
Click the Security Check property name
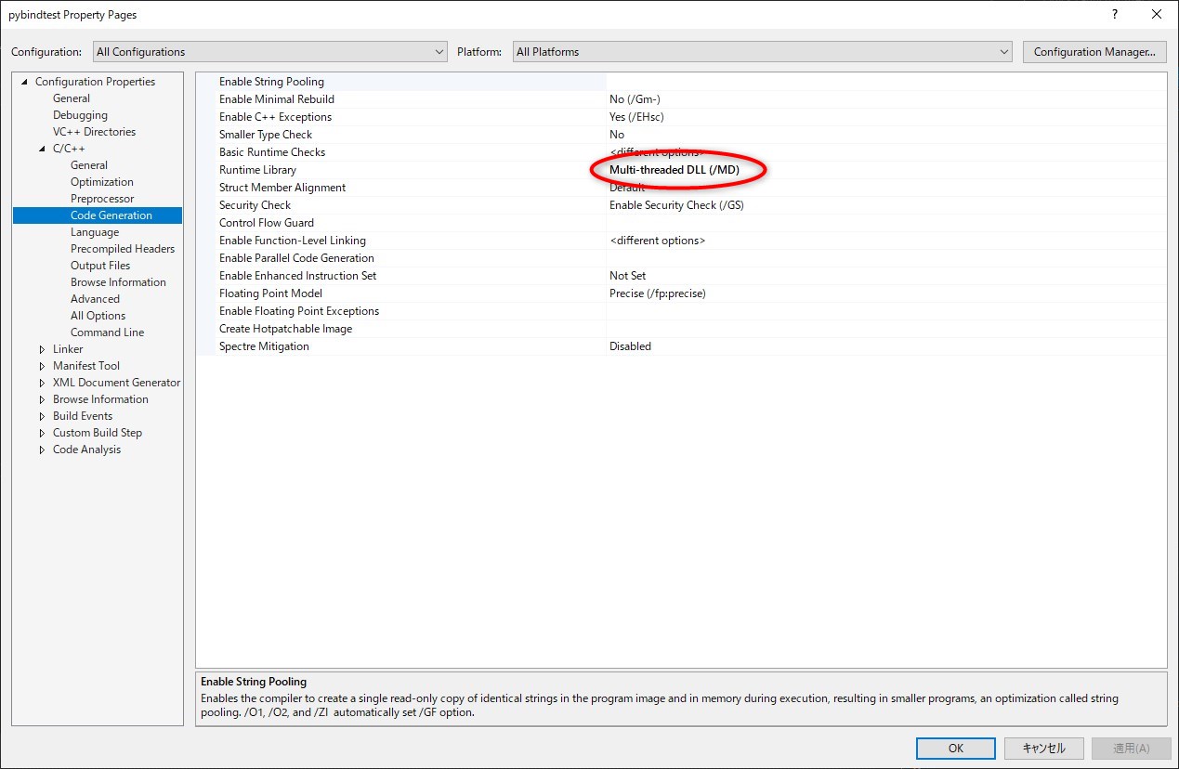[x=255, y=205]
